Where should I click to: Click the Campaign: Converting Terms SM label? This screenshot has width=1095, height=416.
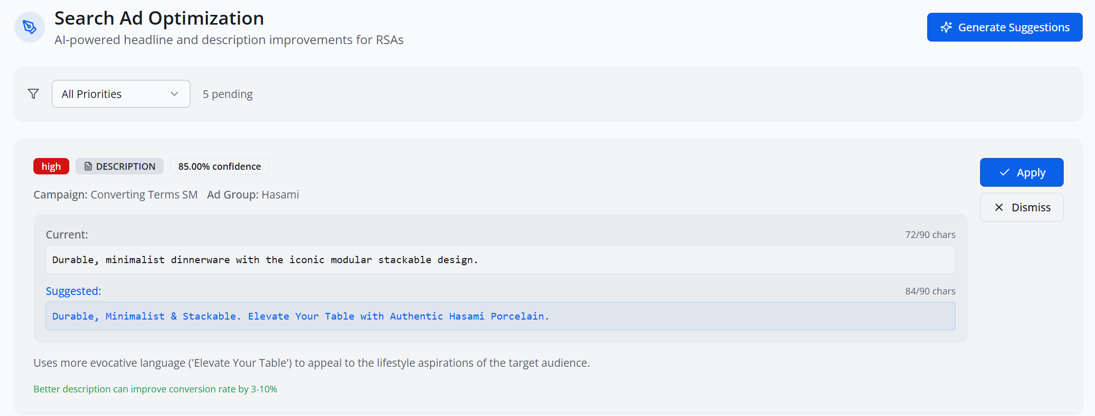pos(115,195)
